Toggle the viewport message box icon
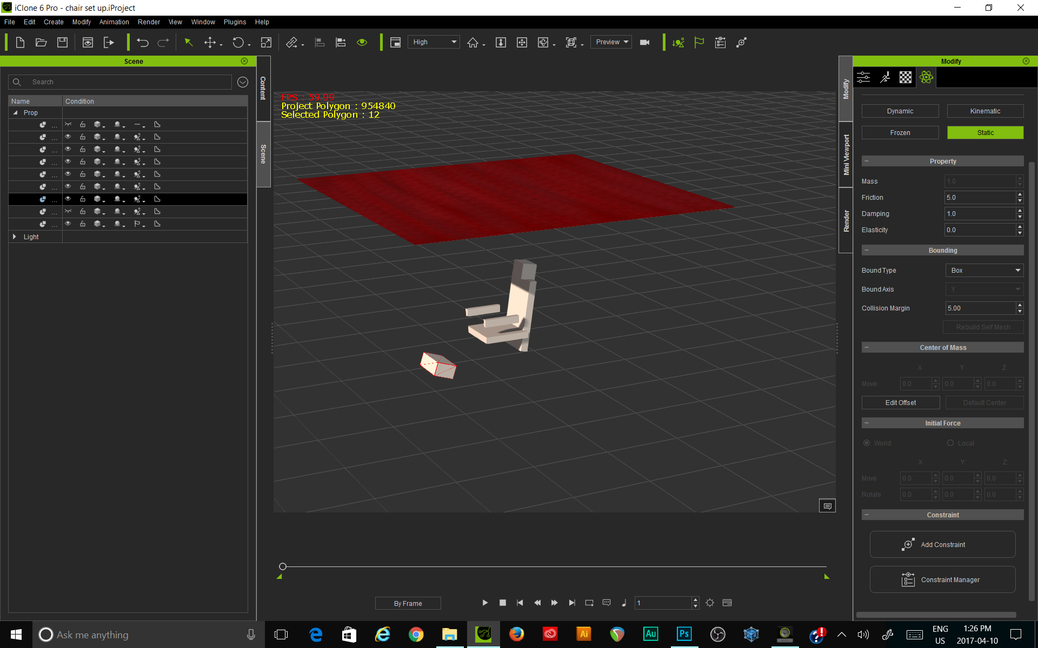Image resolution: width=1038 pixels, height=648 pixels. click(x=827, y=506)
